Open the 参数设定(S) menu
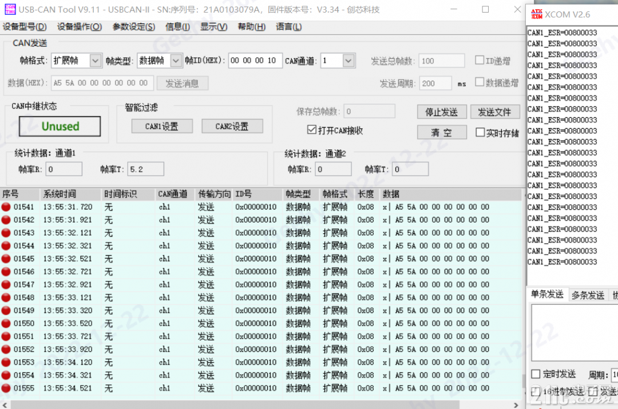 [x=133, y=27]
